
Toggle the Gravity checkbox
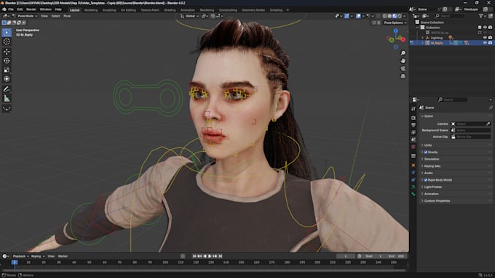426,152
